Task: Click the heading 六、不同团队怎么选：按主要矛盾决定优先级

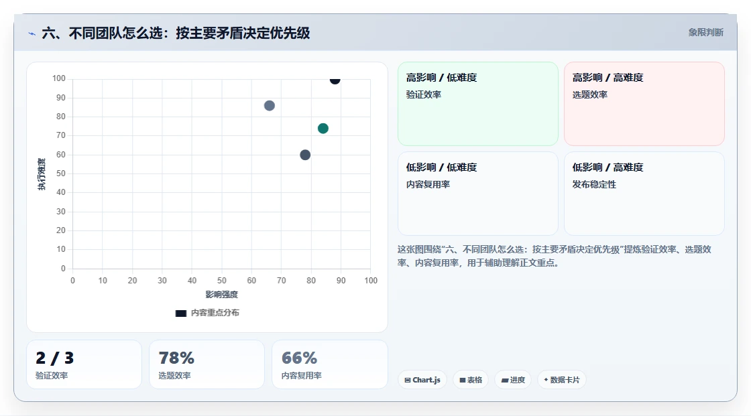Action: [176, 33]
